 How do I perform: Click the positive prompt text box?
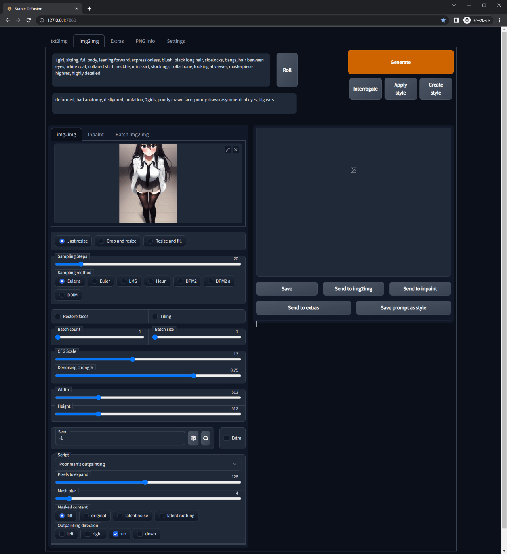click(x=161, y=70)
